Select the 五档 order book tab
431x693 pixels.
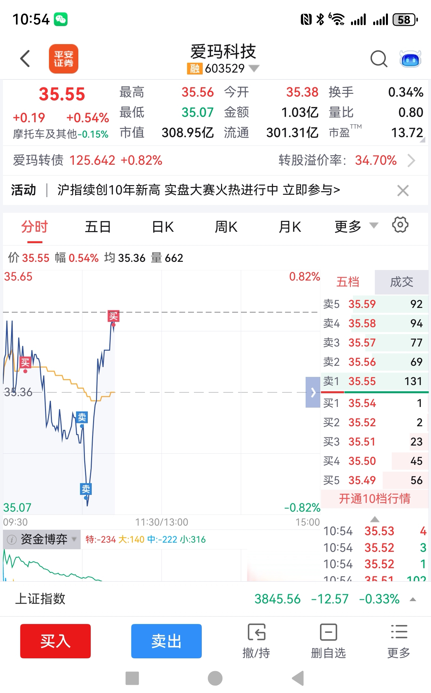point(348,282)
